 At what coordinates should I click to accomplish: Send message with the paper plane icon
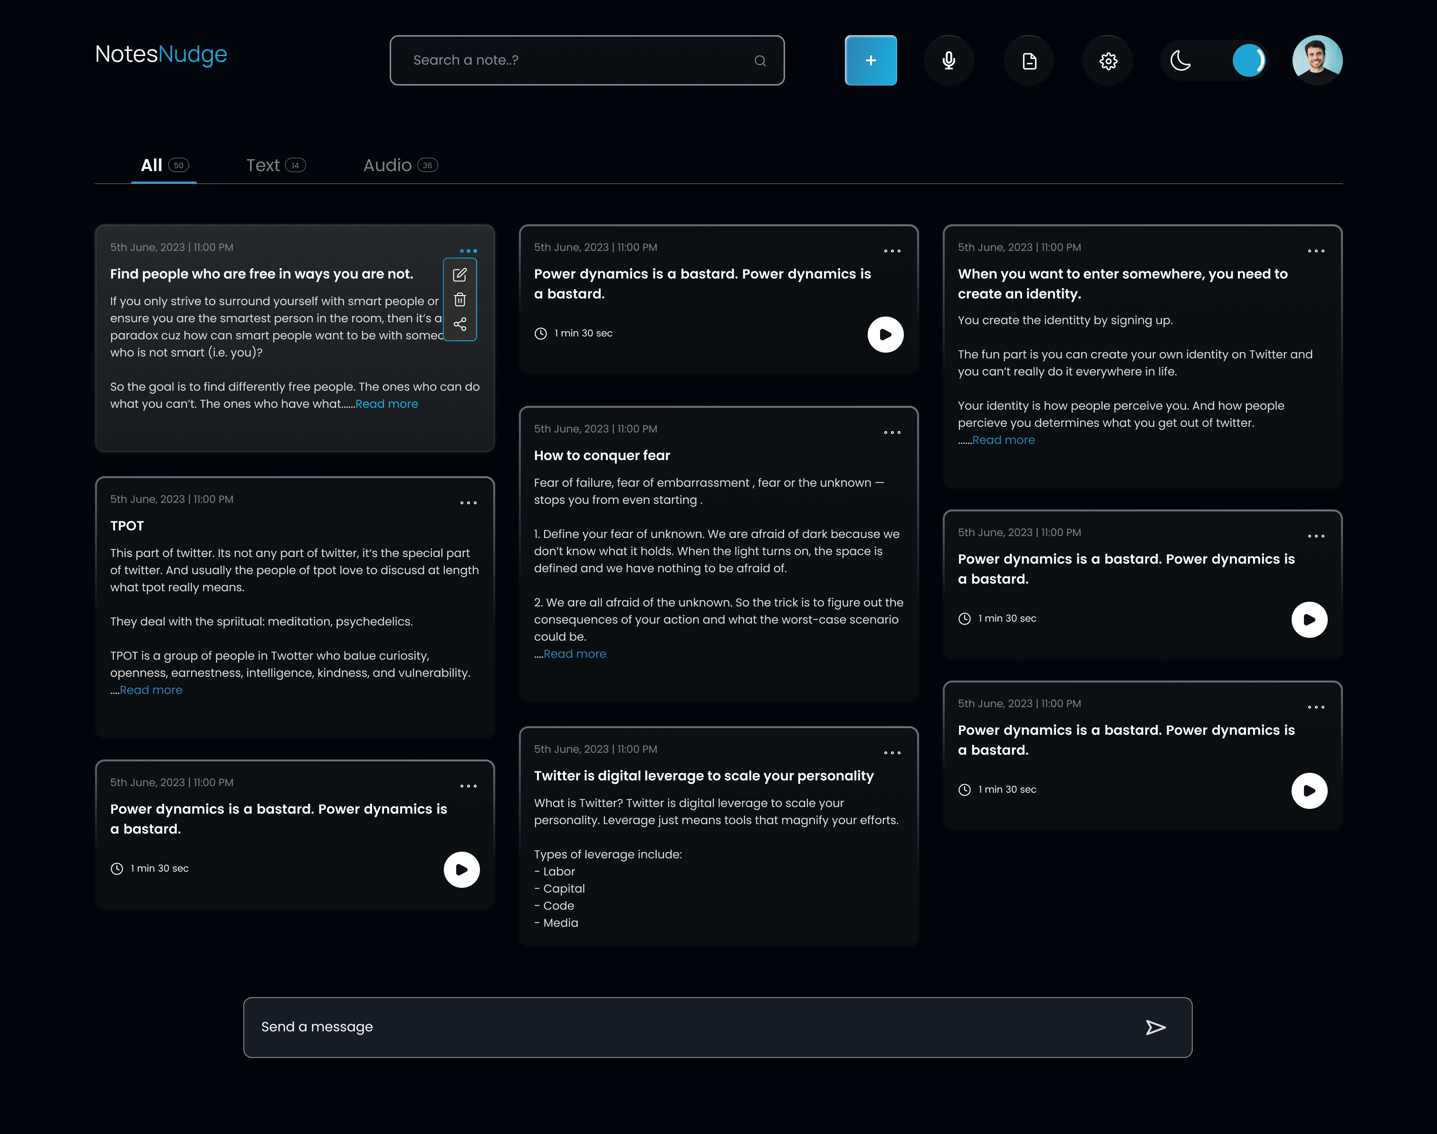[1156, 1027]
